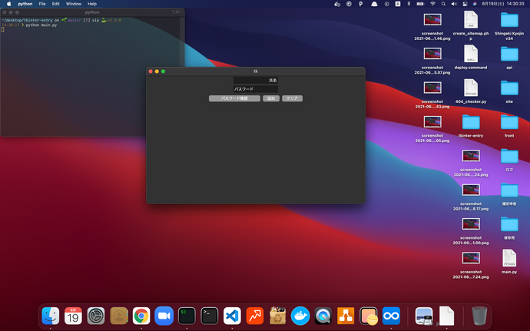
Task: Click the 追加 add button
Action: [271, 98]
